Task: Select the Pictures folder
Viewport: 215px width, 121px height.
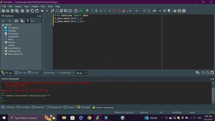Action: (x=12, y=42)
